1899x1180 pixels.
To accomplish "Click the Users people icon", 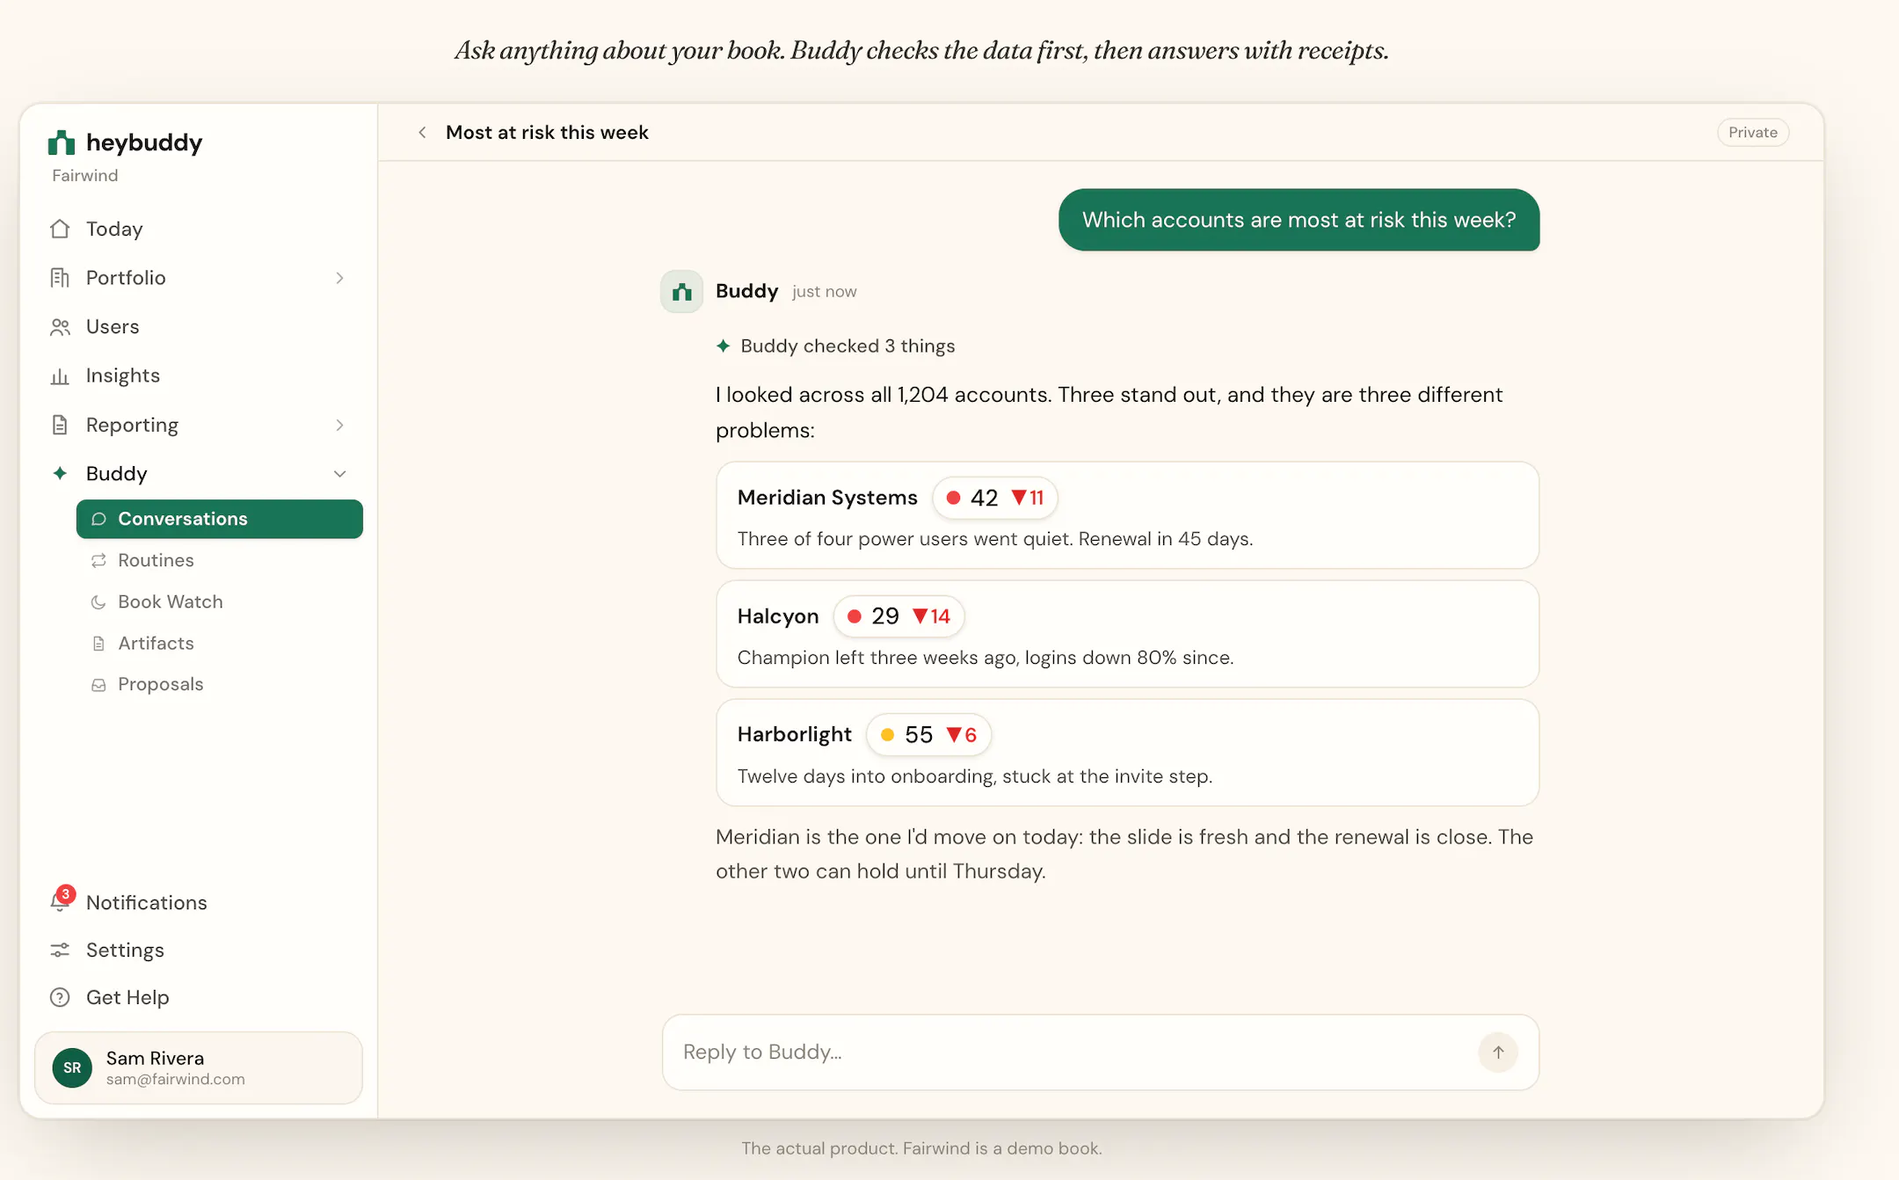I will [x=60, y=327].
